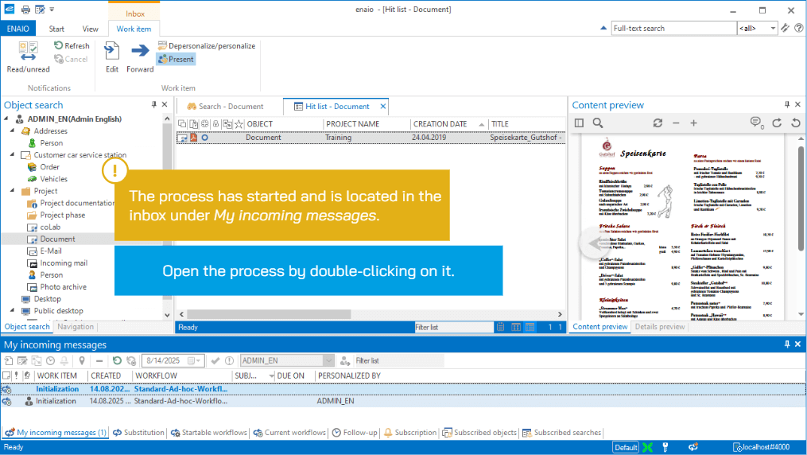This screenshot has width=807, height=455.
Task: Click the Depersonalize/personalize button
Action: [207, 46]
